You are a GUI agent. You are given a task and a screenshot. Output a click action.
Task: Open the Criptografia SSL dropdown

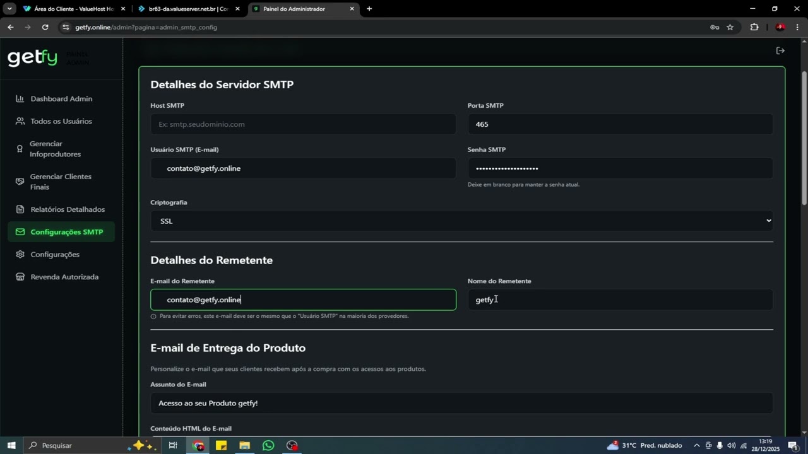pos(461,221)
